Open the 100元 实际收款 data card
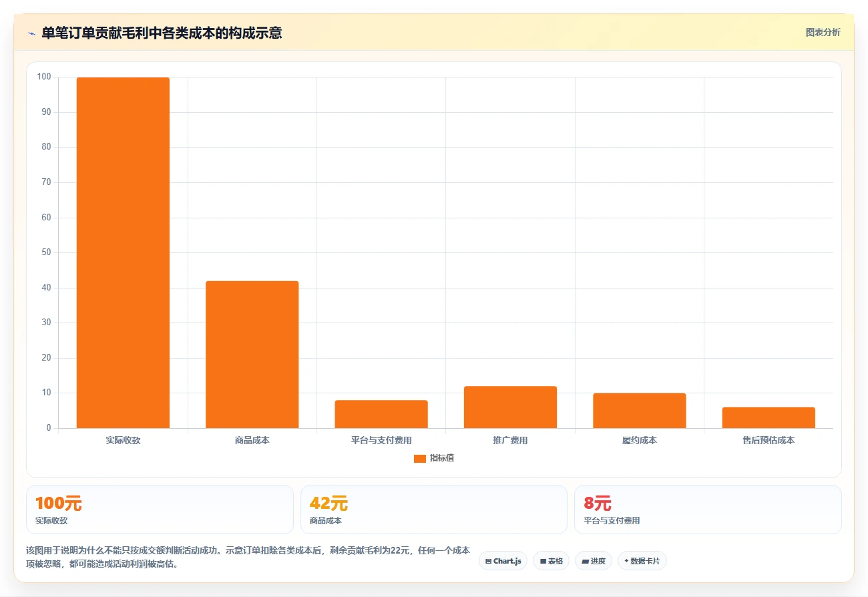This screenshot has height=597, width=868. (160, 510)
